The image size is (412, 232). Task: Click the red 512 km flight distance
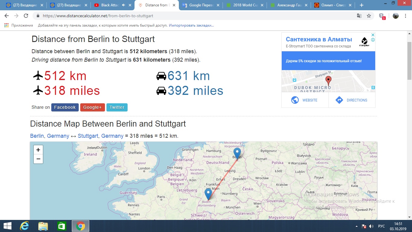65,76
